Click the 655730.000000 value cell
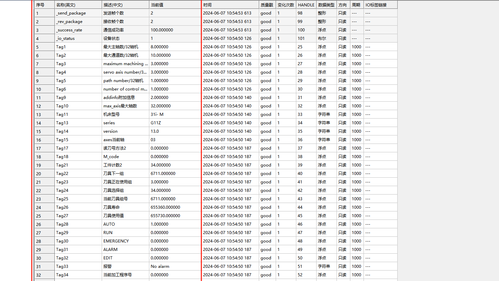The height and width of the screenshot is (281, 499). pos(175,215)
